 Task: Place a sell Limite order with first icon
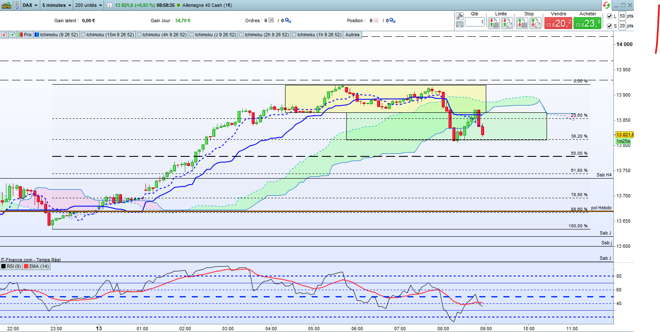[x=494, y=23]
